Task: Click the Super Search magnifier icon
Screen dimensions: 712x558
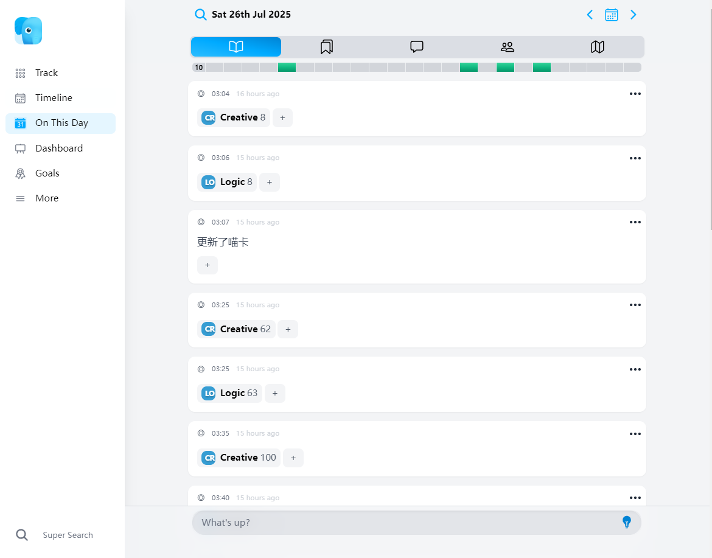Action: 22,535
